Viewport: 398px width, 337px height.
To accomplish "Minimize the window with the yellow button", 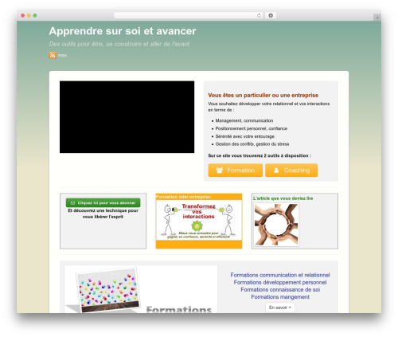I will (x=29, y=16).
